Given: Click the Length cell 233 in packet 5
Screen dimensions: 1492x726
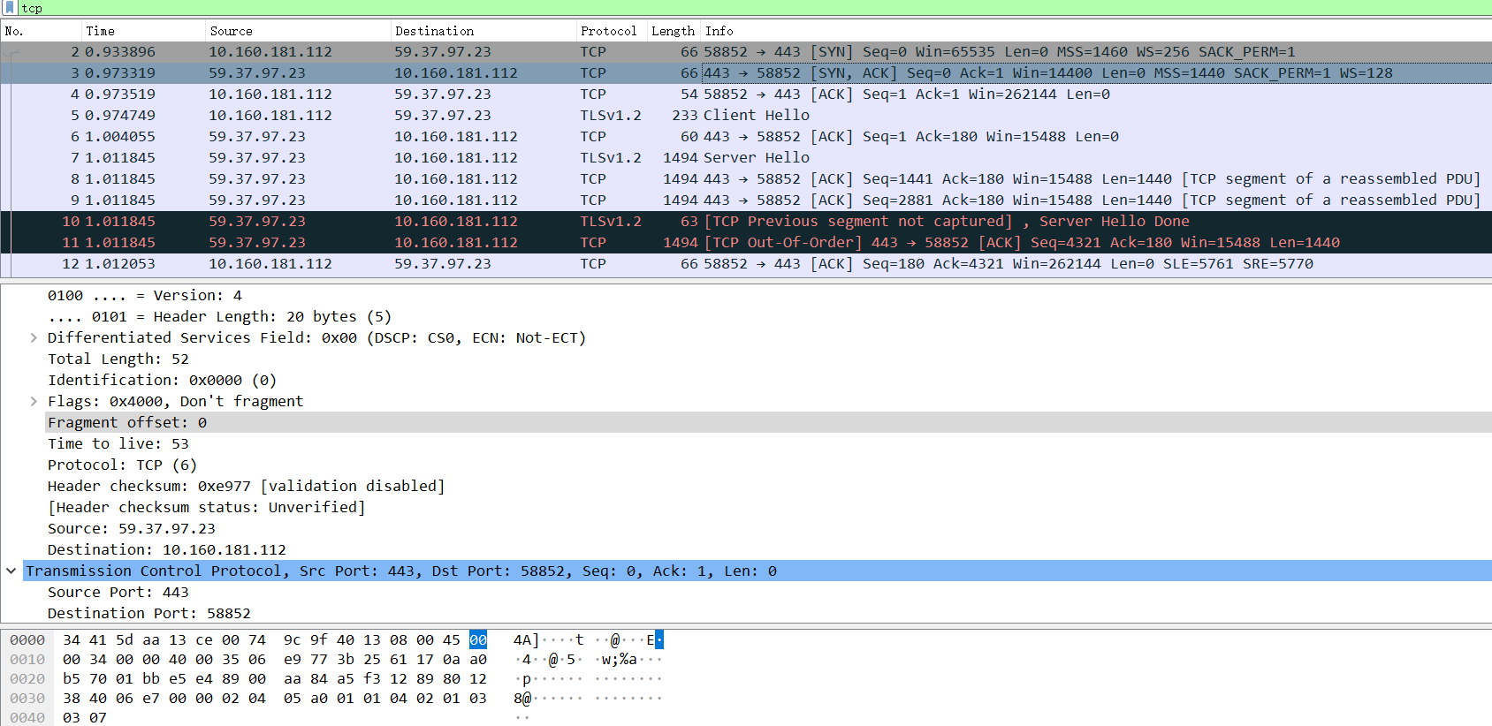Looking at the screenshot, I should (x=685, y=116).
